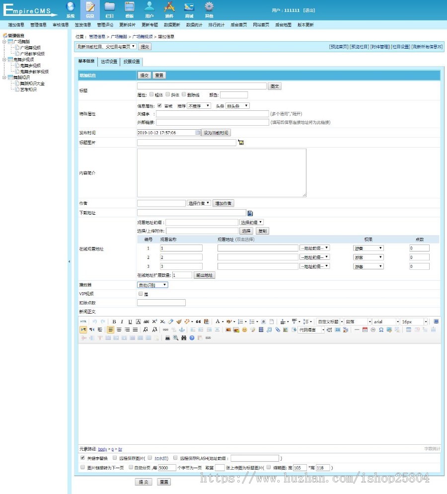Screen dimensions: 447x494
Task: Open the 播放器 dropdown showing 自动识别
Action: (152, 285)
